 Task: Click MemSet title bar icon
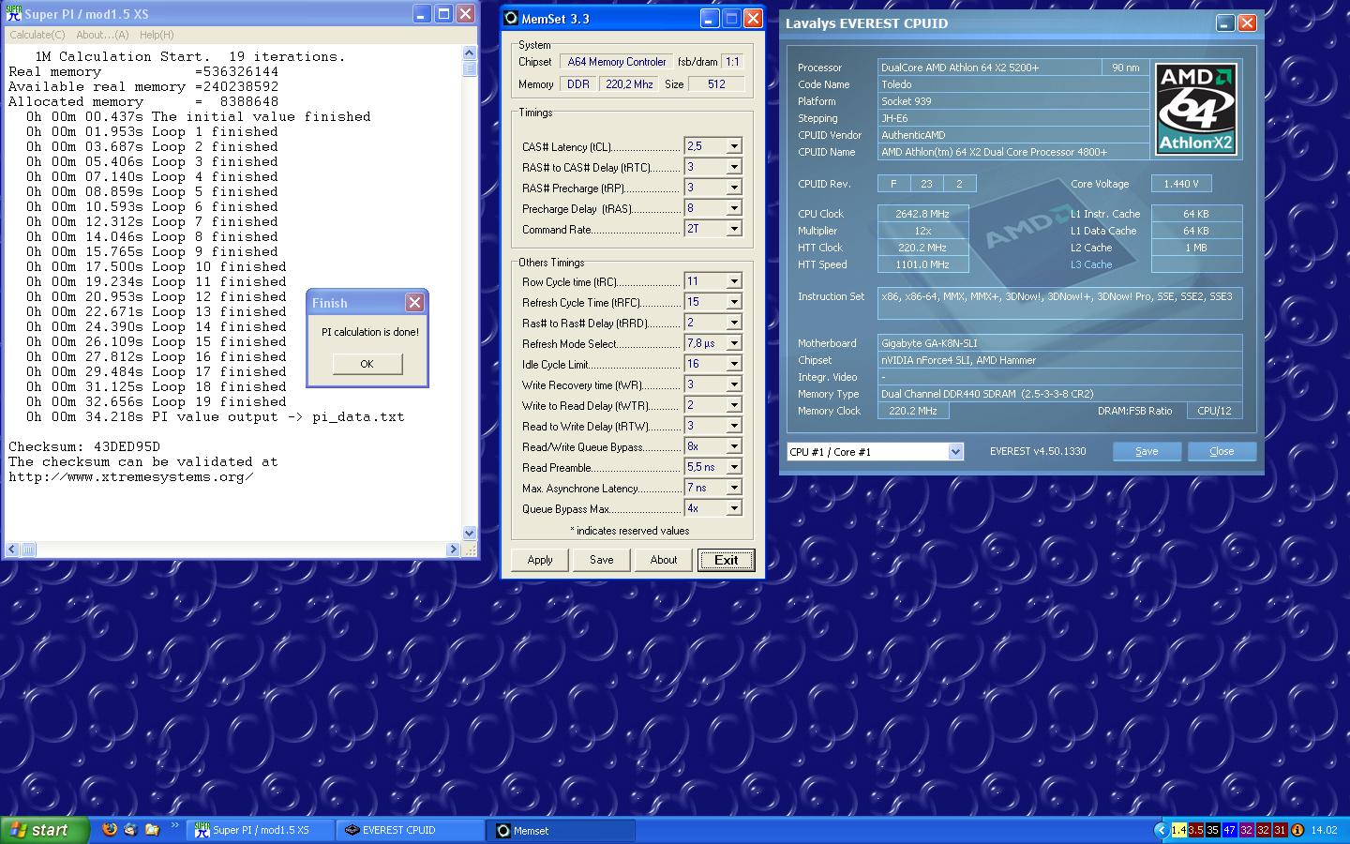(511, 18)
